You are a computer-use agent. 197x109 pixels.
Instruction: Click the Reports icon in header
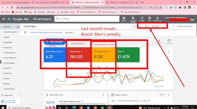pos(124,19)
